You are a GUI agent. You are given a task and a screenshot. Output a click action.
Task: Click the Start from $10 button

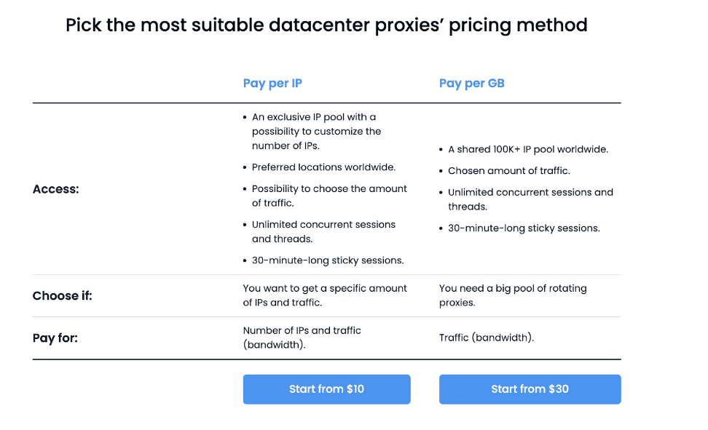tap(326, 389)
